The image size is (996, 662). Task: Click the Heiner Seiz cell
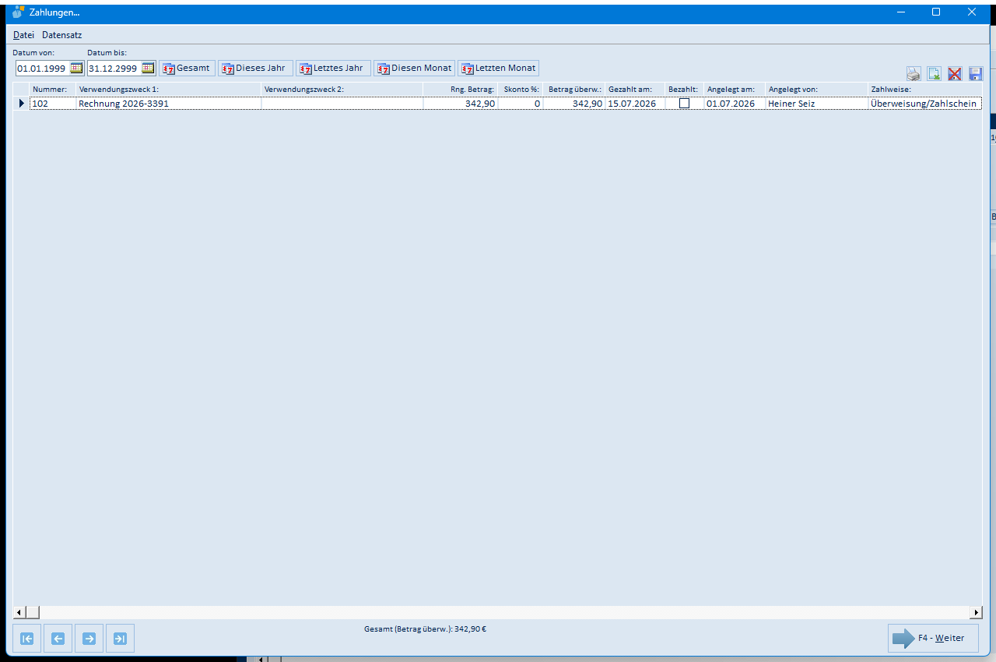point(817,103)
